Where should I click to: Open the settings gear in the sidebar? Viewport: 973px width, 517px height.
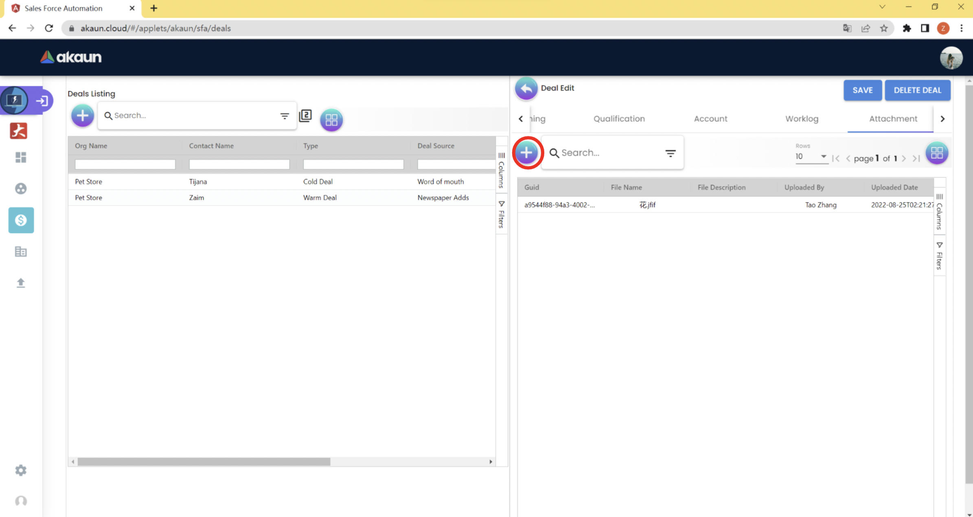tap(21, 470)
